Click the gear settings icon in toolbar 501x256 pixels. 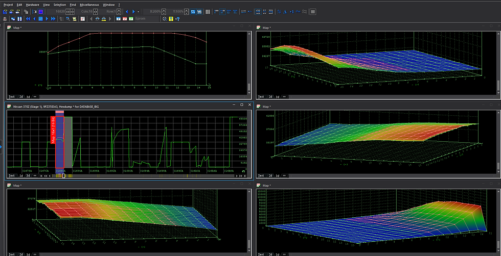click(165, 19)
